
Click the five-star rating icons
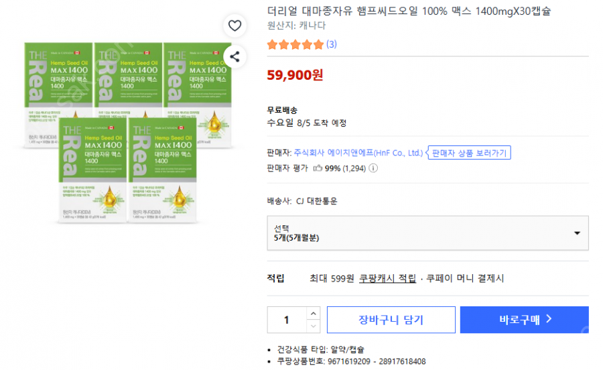point(295,44)
